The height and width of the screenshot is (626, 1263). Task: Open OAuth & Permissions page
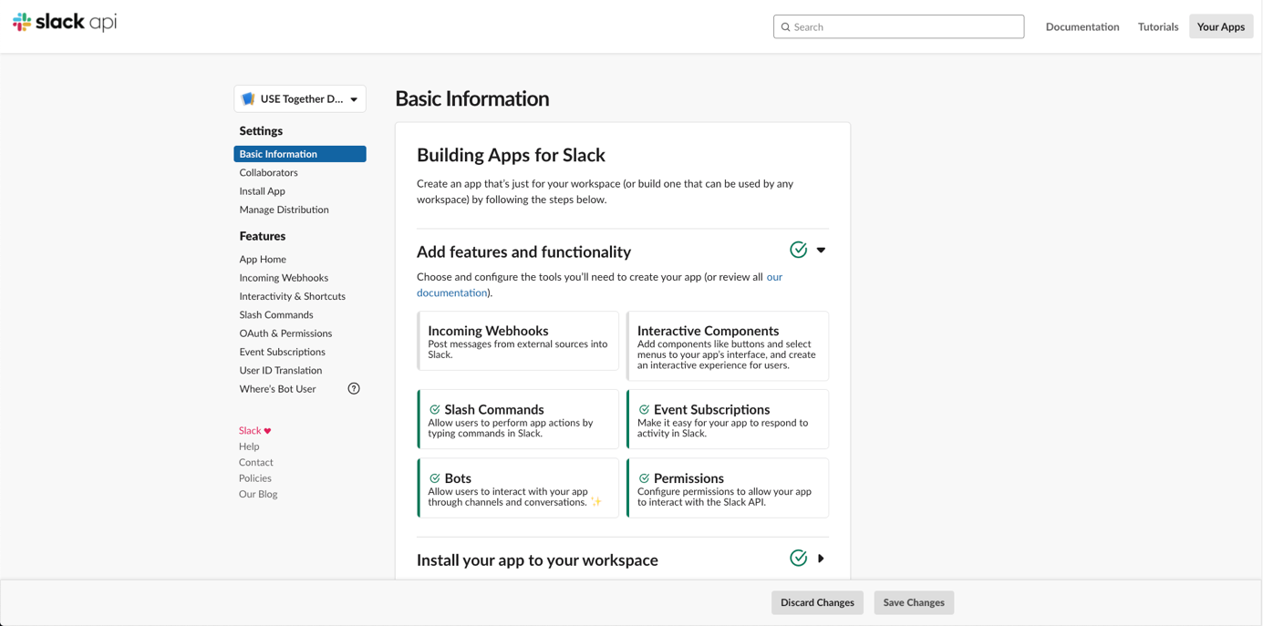pos(285,334)
